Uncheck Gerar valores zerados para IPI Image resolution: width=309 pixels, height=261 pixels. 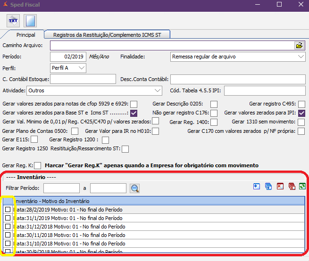[302, 113]
